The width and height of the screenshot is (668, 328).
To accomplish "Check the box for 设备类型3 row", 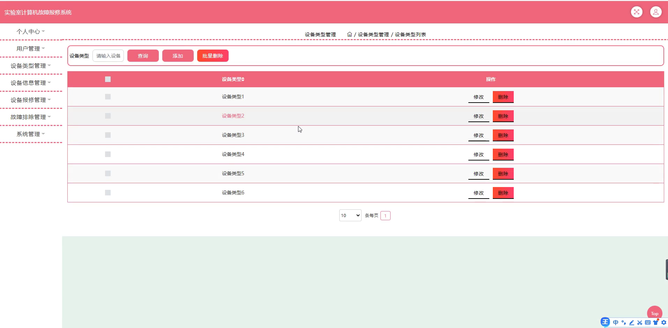I will click(x=108, y=135).
